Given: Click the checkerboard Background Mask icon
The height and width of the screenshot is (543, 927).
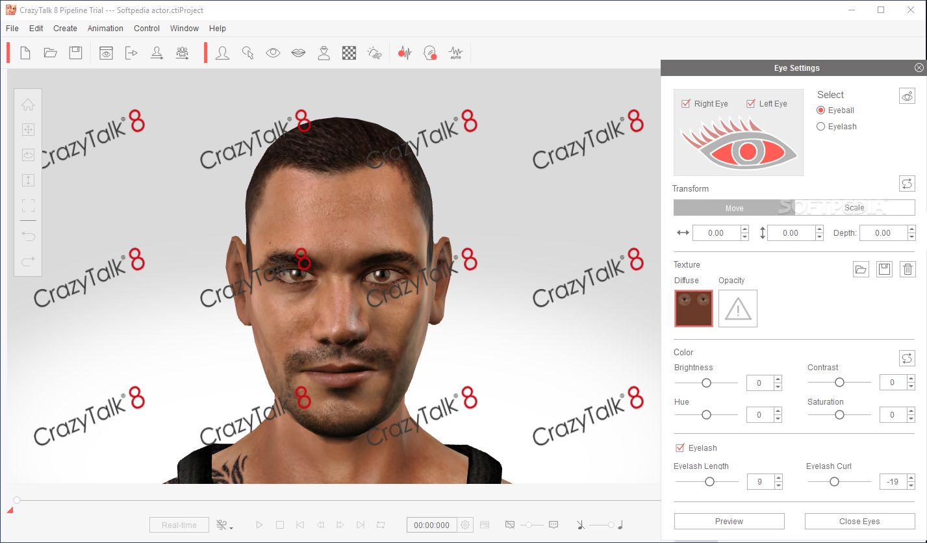Looking at the screenshot, I should point(349,53).
